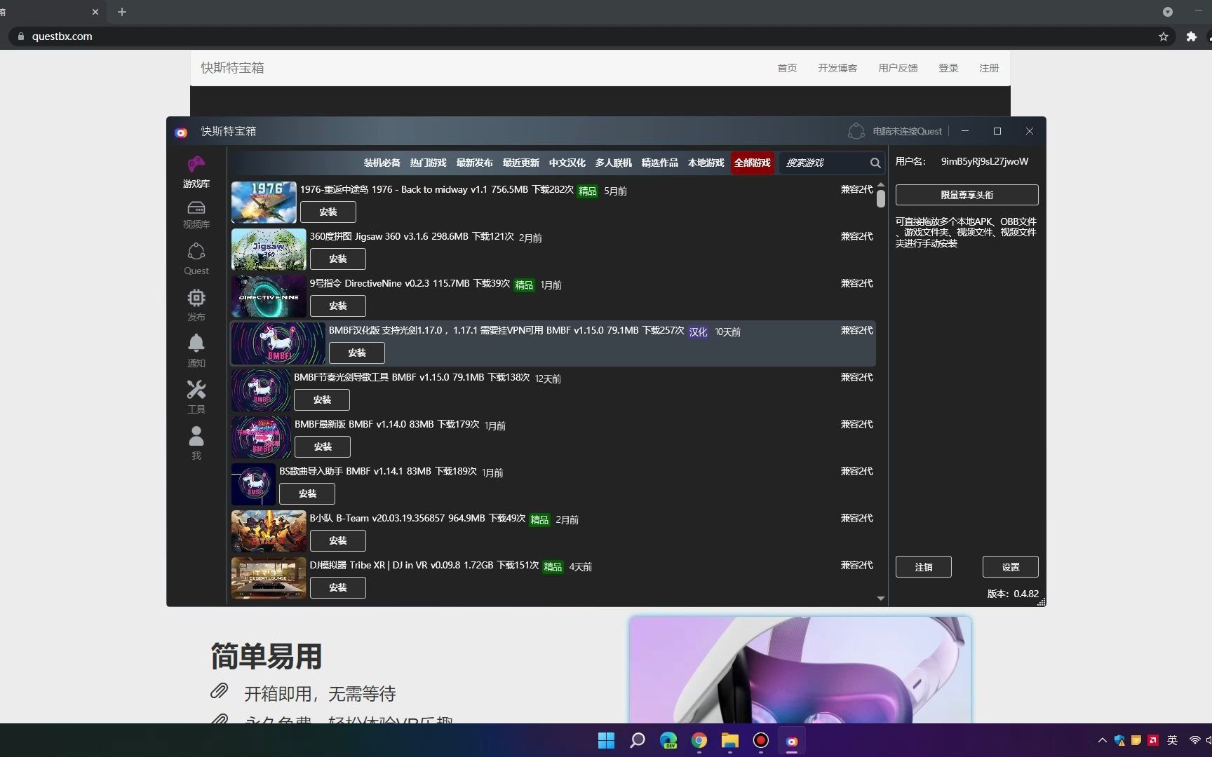The width and height of the screenshot is (1212, 757).
Task: Click the Jigsaw 360 thumbnail
Action: tap(269, 250)
